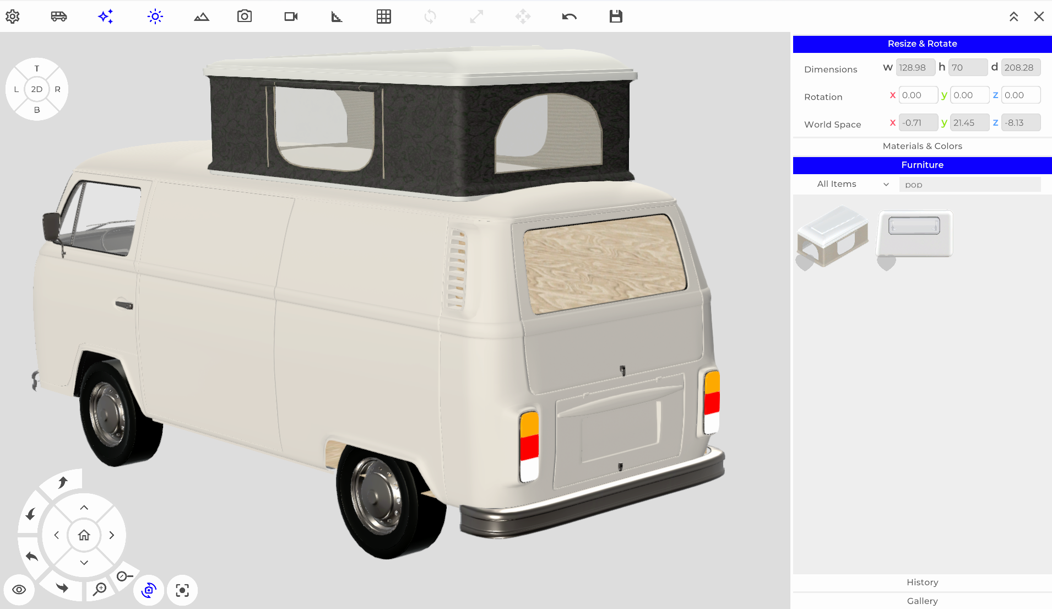This screenshot has height=609, width=1052.
Task: Expand the History section
Action: [922, 583]
